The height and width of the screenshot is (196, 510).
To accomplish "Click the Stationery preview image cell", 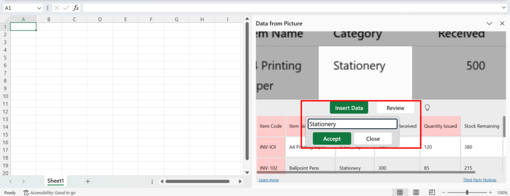I will point(365,73).
